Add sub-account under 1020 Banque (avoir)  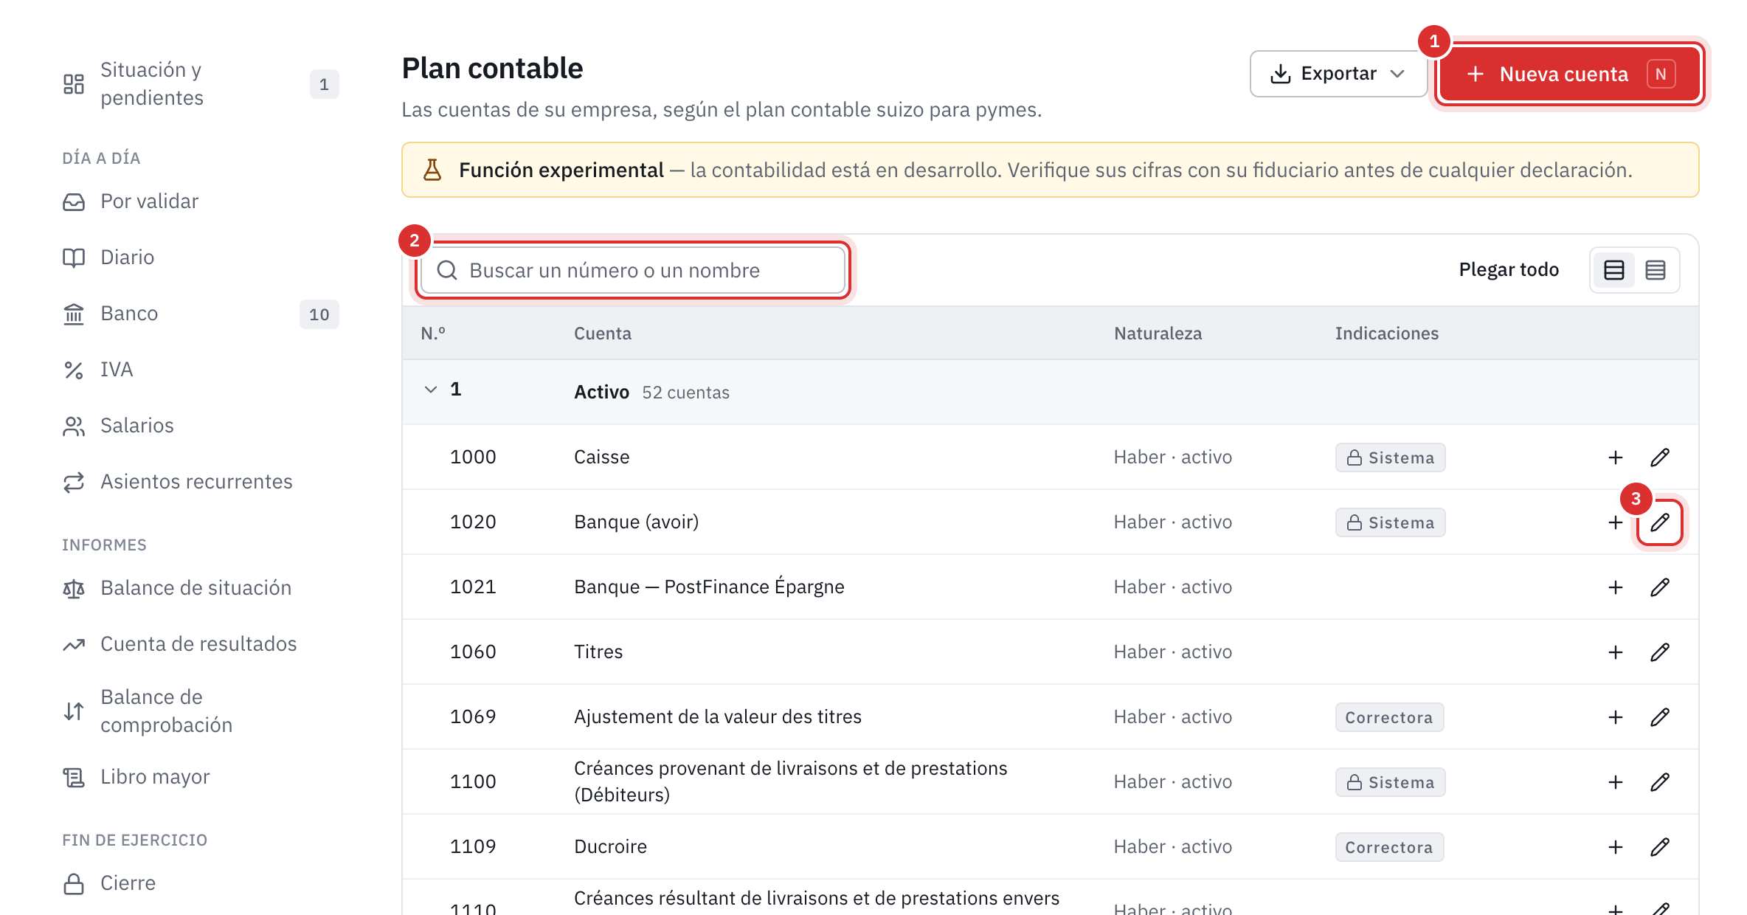(x=1616, y=522)
